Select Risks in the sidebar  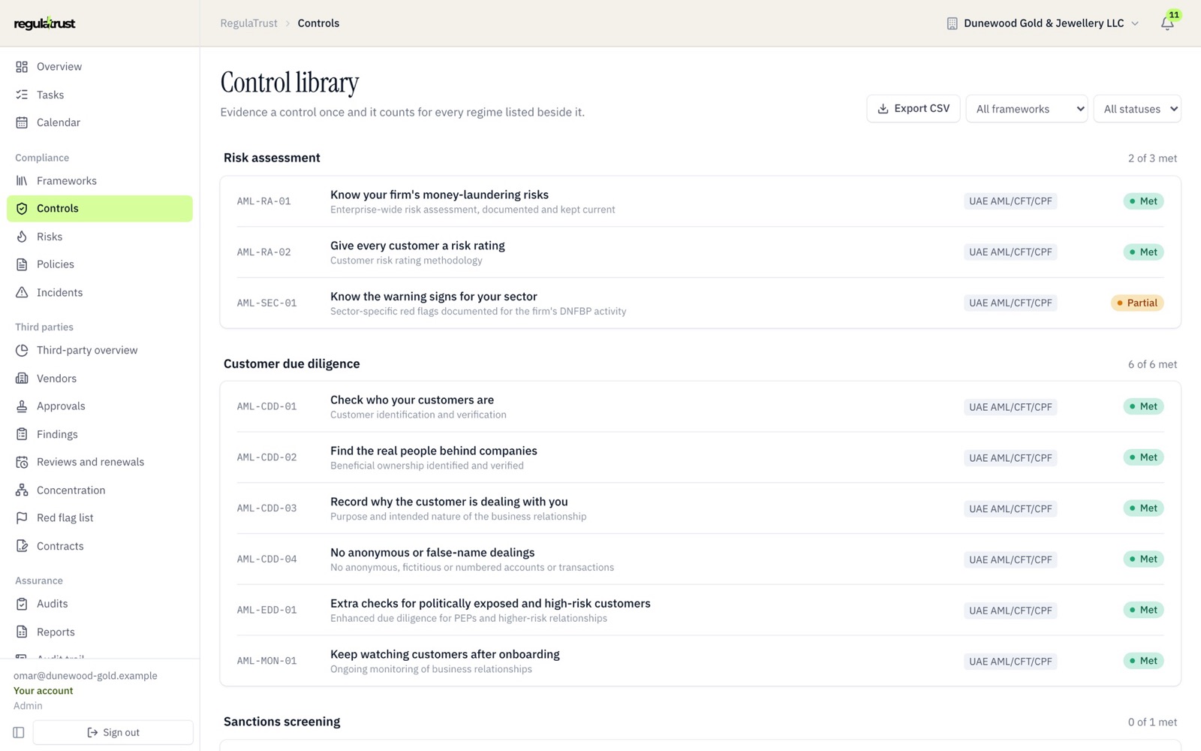pos(100,237)
